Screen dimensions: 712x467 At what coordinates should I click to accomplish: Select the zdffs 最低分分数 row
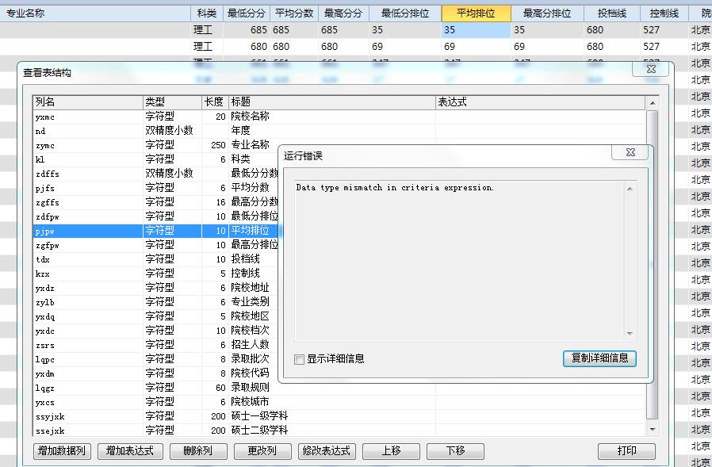coord(87,174)
